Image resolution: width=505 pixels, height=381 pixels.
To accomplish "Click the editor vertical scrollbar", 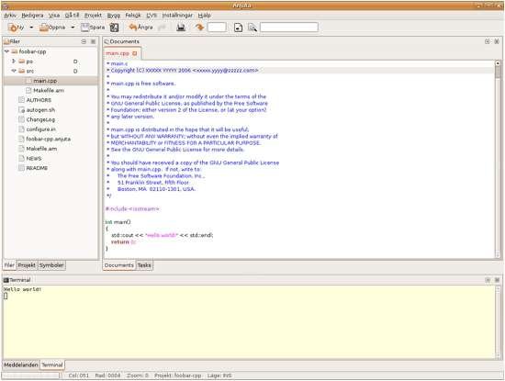I will point(498,160).
